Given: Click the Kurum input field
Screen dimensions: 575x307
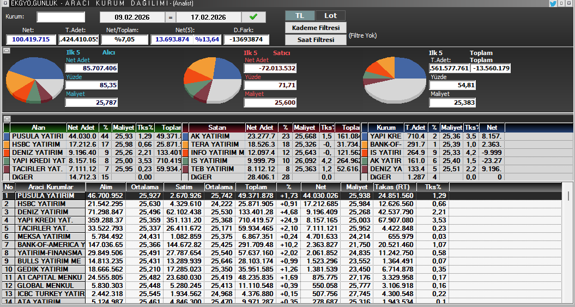Looking at the screenshot, I should point(60,17).
